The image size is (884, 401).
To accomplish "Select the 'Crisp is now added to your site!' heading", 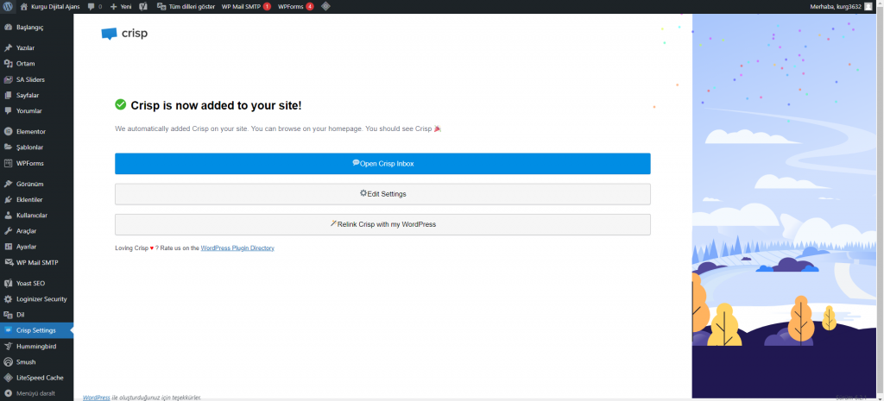I will click(x=216, y=105).
